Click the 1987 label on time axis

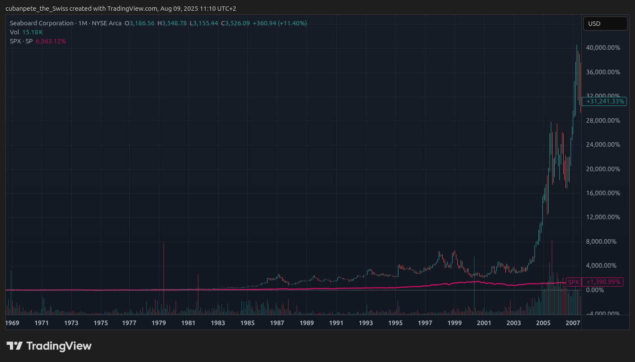coord(277,323)
